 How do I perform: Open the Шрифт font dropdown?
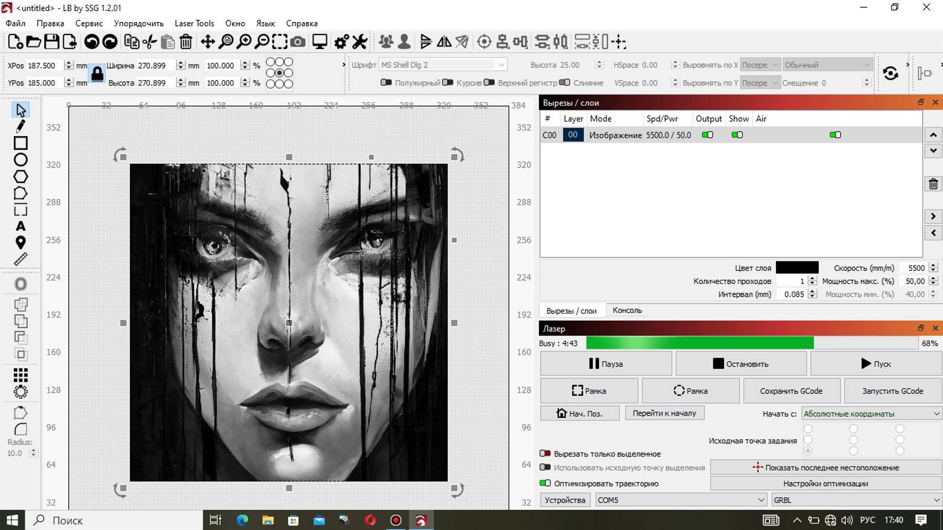pos(443,65)
